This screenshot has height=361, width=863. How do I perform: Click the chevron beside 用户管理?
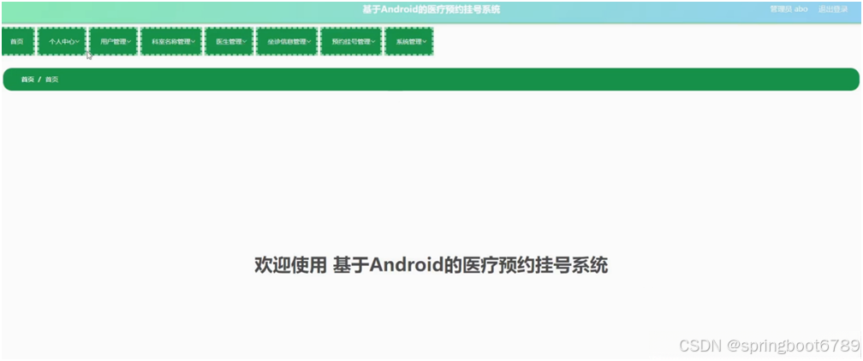(128, 41)
